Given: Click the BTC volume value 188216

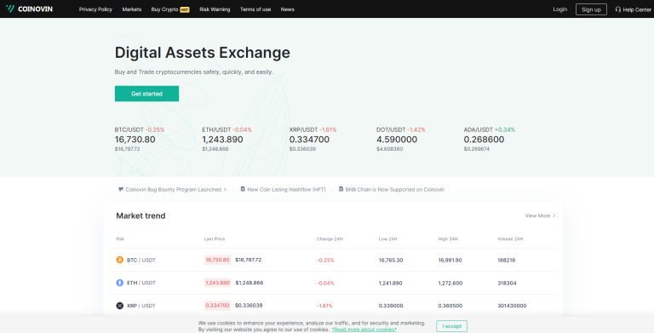Looking at the screenshot, I should click(x=507, y=260).
